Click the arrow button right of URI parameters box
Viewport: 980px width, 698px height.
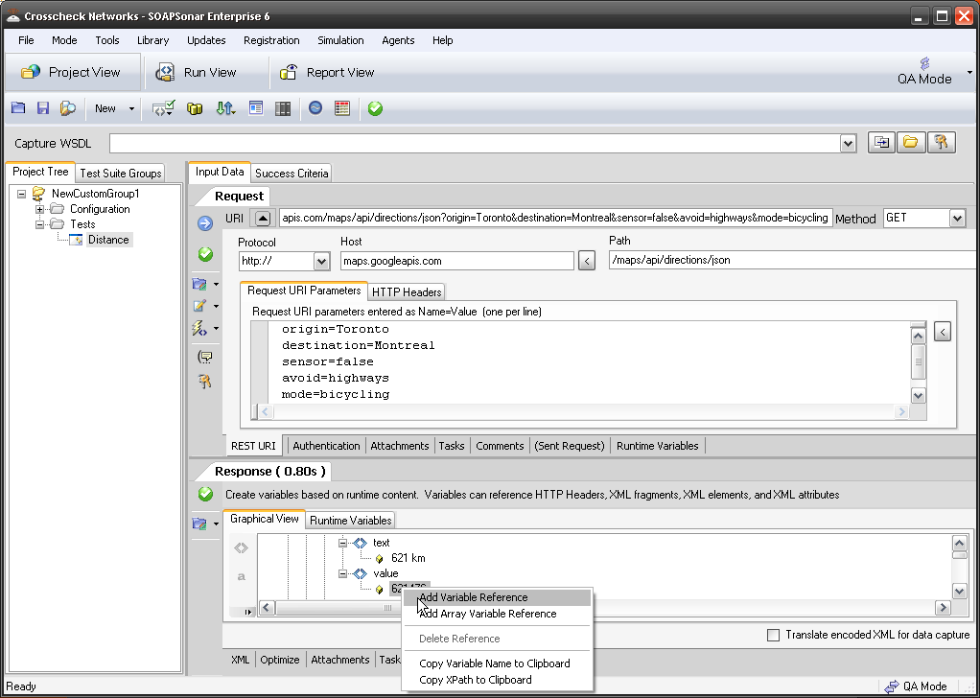[943, 331]
